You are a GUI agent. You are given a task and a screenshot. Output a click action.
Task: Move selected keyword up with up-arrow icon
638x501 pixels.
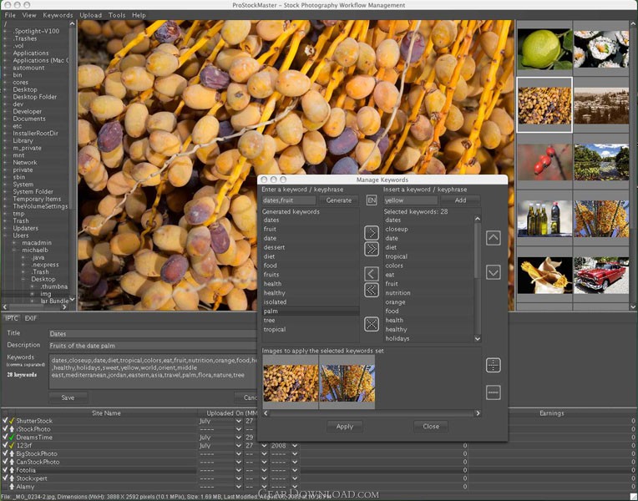pos(493,238)
